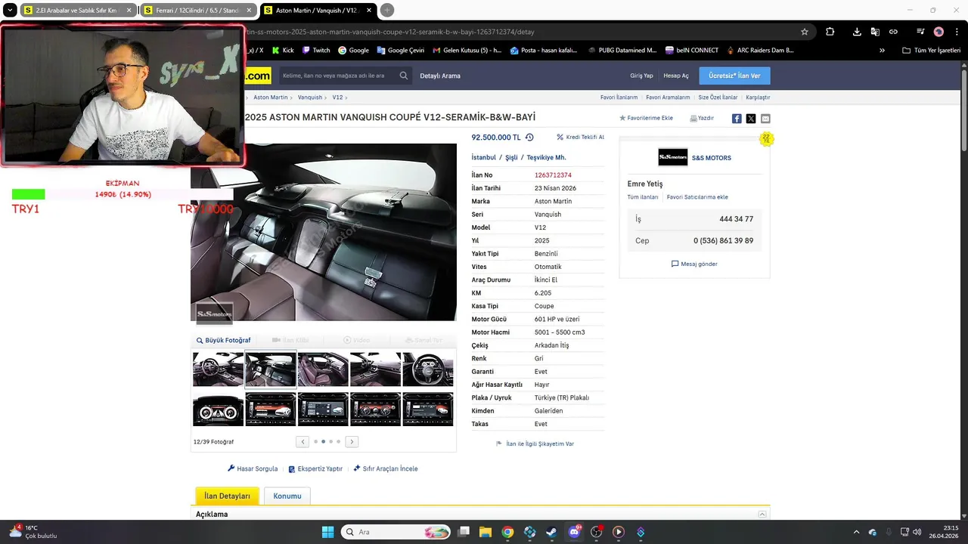
Task: Open Task View on taskbar
Action: pyautogui.click(x=464, y=532)
